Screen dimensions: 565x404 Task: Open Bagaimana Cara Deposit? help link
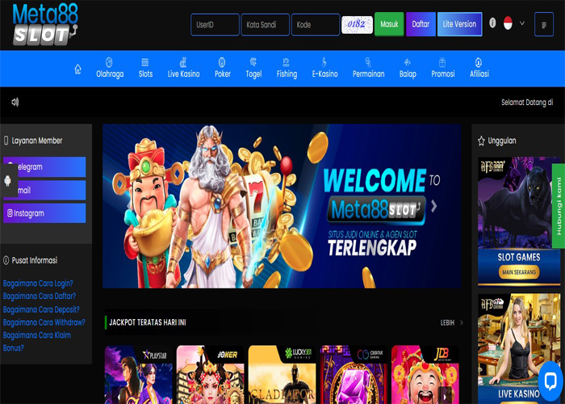(x=41, y=309)
